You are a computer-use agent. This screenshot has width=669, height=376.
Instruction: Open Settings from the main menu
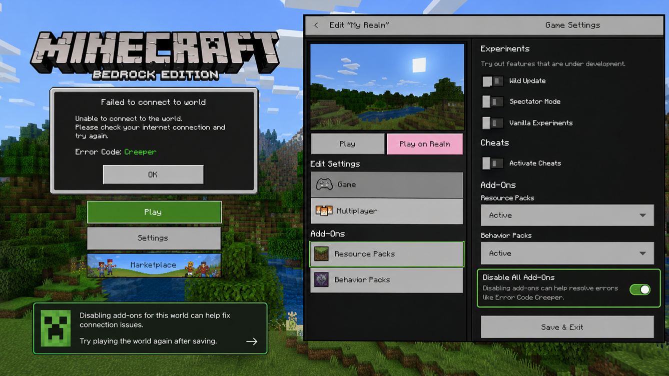coord(154,238)
